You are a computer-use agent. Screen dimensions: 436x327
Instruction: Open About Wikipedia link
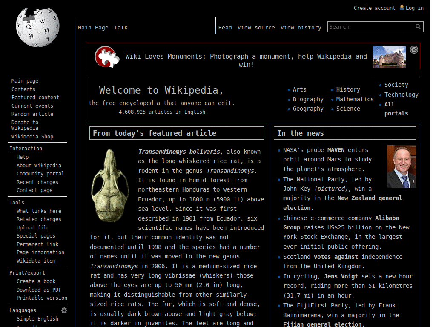[x=39, y=166]
